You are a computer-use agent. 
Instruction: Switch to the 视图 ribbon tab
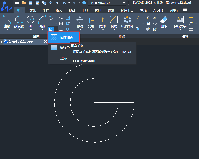point(72,10)
